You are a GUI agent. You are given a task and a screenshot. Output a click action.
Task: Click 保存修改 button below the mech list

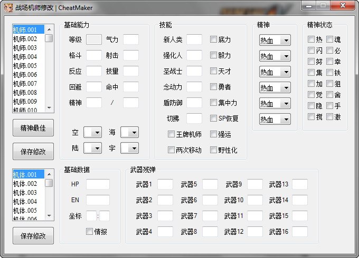tap(33, 236)
